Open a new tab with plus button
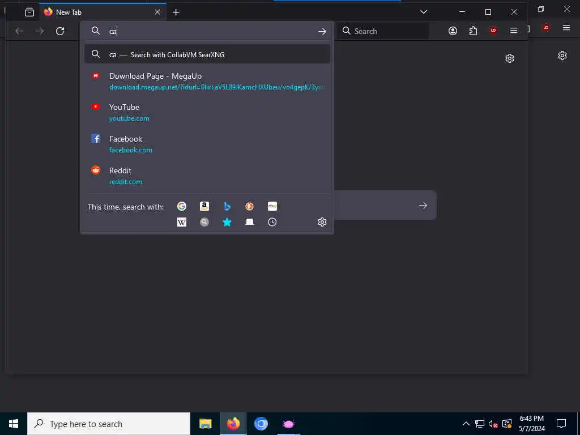580x435 pixels. pos(176,12)
